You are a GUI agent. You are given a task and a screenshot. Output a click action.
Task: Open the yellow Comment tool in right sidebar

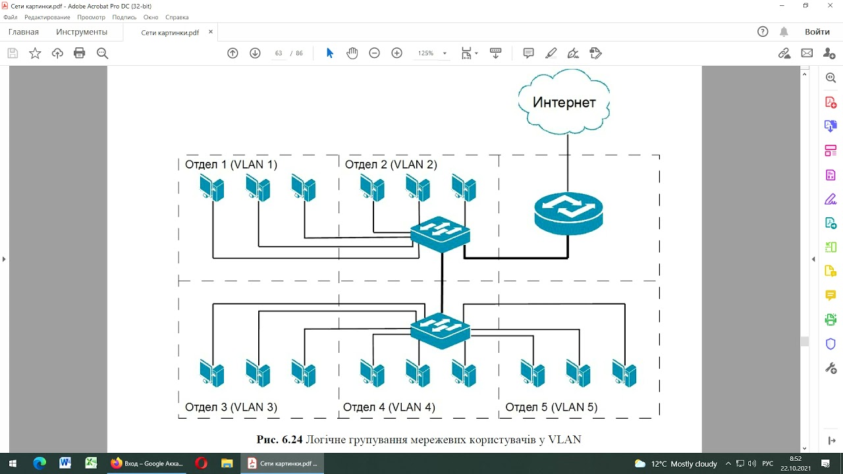[x=830, y=295]
